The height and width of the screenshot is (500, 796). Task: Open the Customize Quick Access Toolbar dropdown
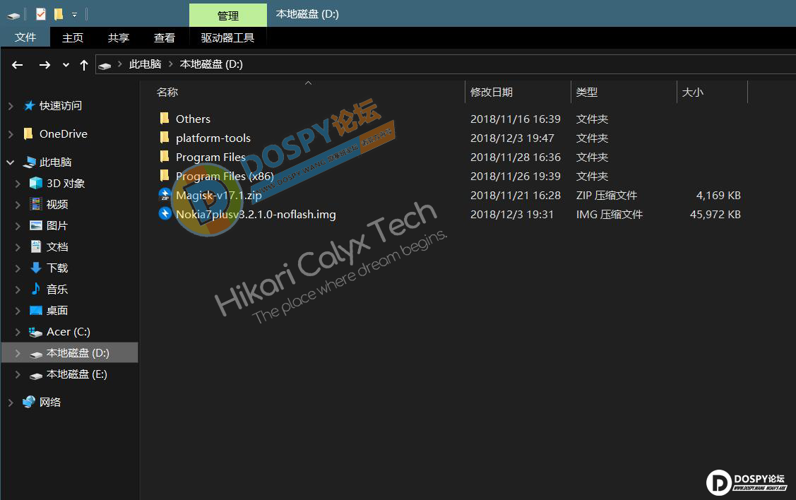click(x=74, y=14)
